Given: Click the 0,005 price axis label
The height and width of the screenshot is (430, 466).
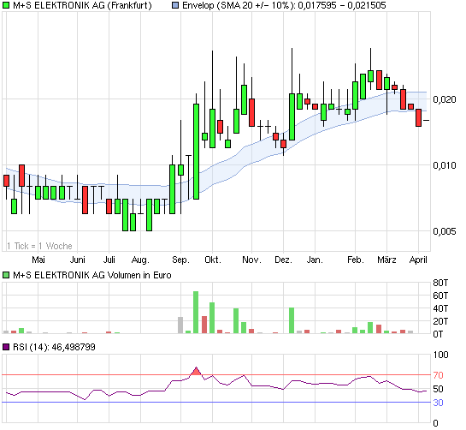Looking at the screenshot, I should pyautogui.click(x=444, y=231).
